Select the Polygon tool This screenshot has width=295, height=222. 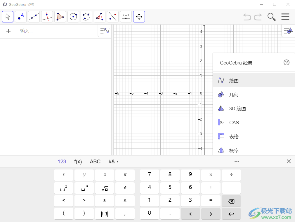click(x=60, y=17)
